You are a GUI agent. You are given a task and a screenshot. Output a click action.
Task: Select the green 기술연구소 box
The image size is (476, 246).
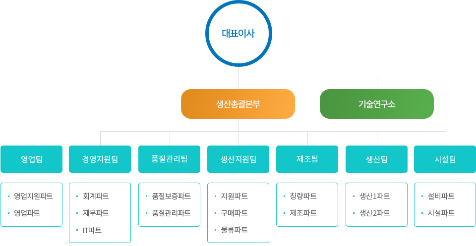coord(377,104)
